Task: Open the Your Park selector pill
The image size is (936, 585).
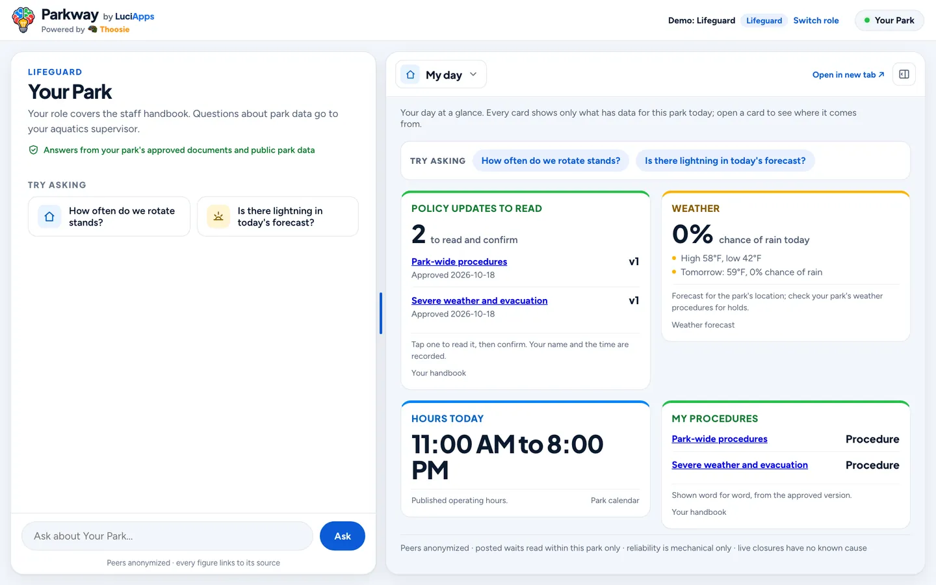Action: click(x=889, y=20)
